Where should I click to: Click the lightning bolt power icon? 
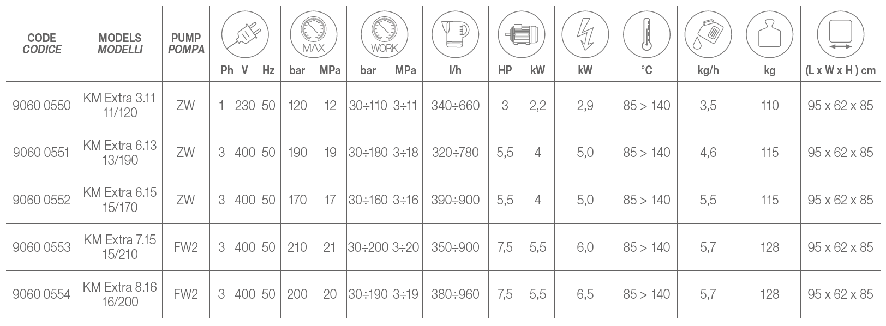tap(585, 34)
